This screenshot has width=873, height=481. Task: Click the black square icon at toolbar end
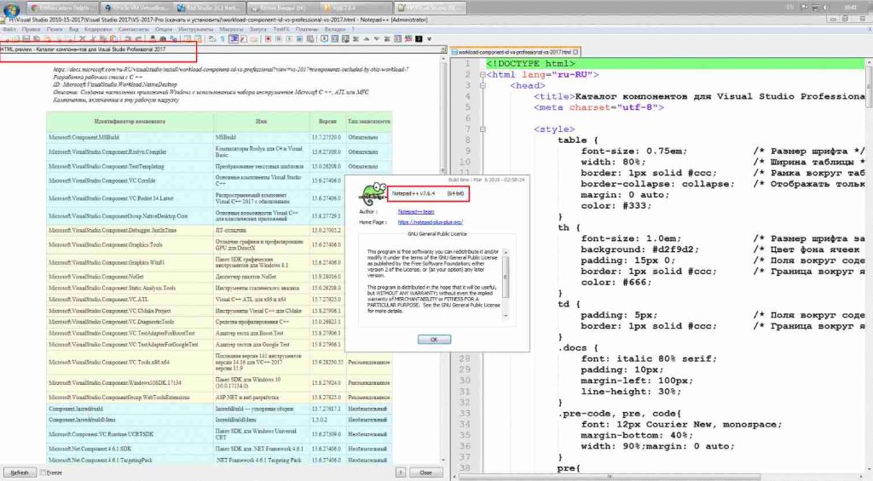tap(419, 39)
